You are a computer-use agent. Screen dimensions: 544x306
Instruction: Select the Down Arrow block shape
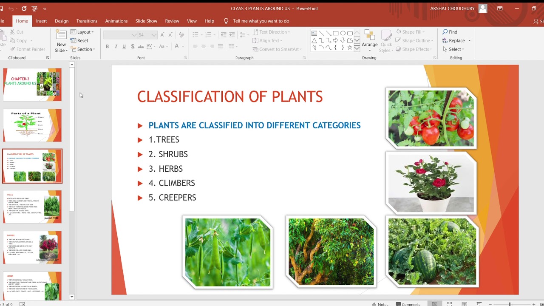click(343, 40)
